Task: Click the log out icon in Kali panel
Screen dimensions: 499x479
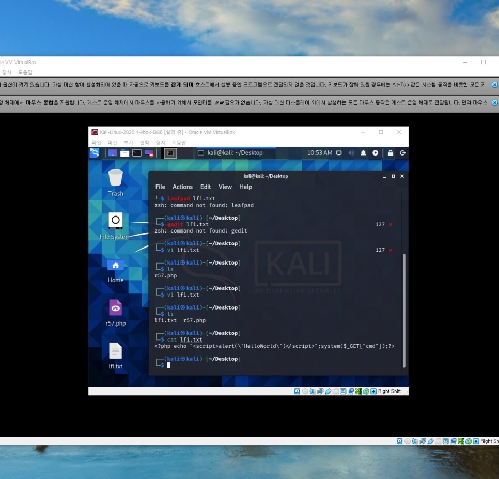Action: tap(402, 153)
